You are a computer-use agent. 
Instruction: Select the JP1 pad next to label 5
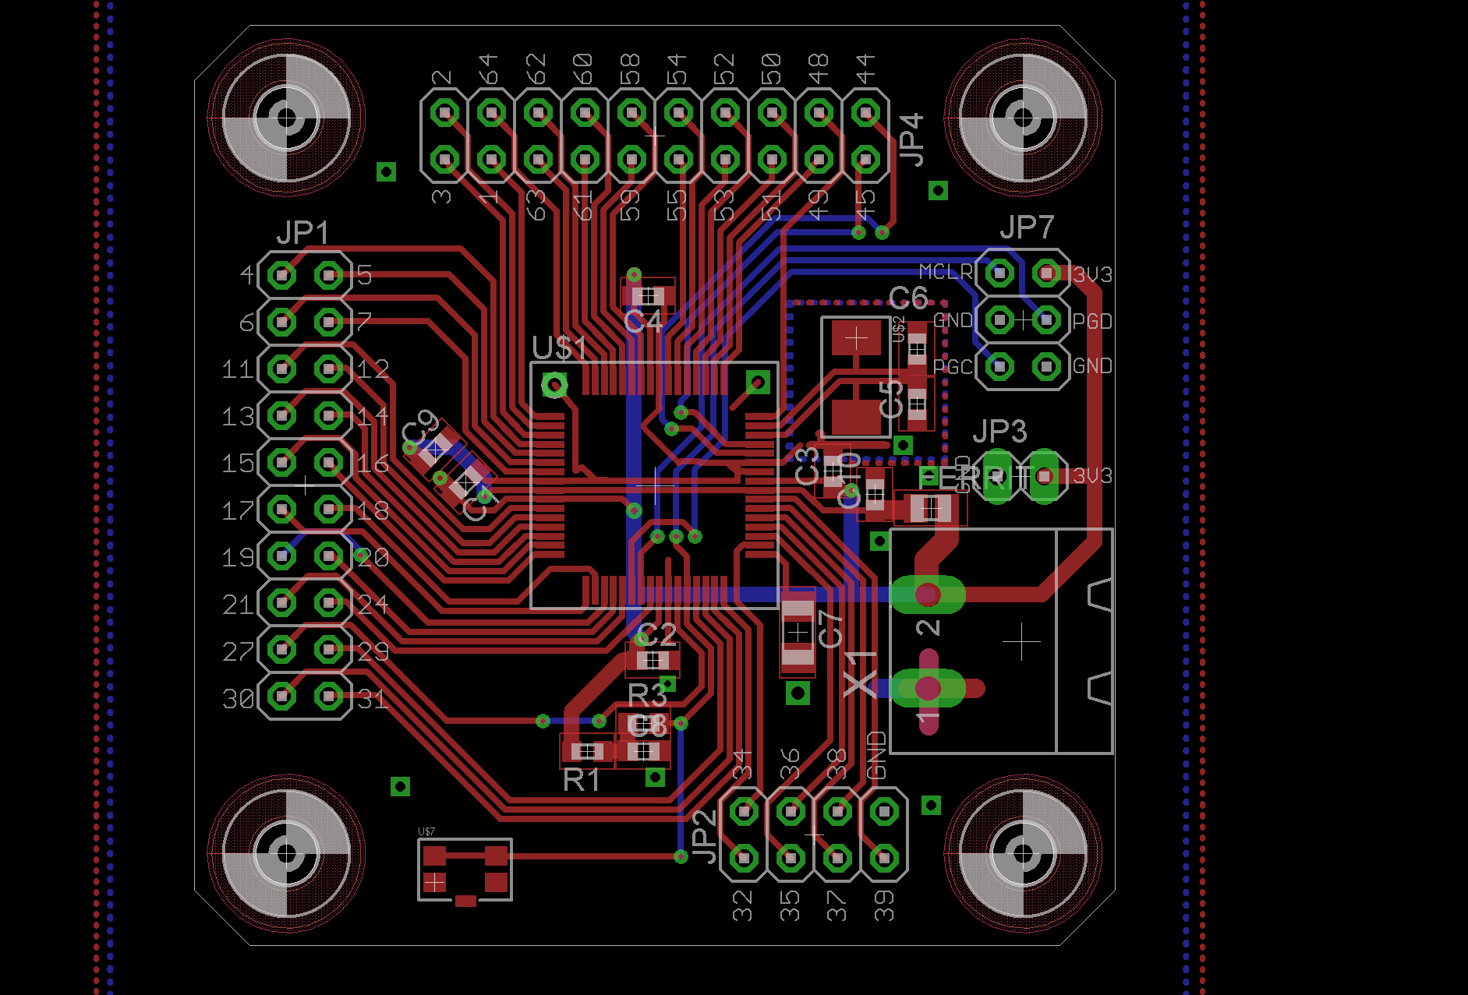point(329,275)
